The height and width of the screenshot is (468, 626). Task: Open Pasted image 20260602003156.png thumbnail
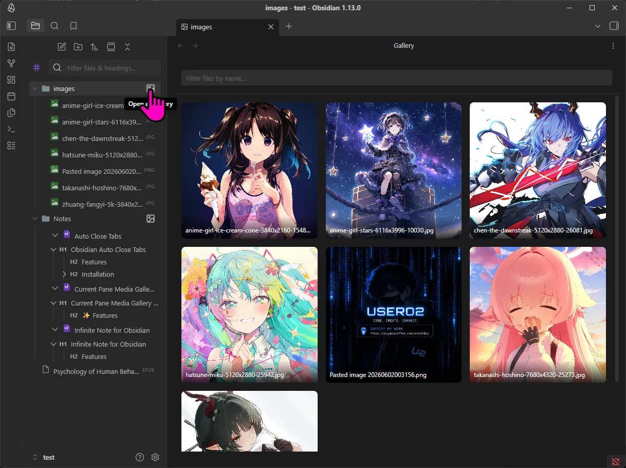pos(394,315)
